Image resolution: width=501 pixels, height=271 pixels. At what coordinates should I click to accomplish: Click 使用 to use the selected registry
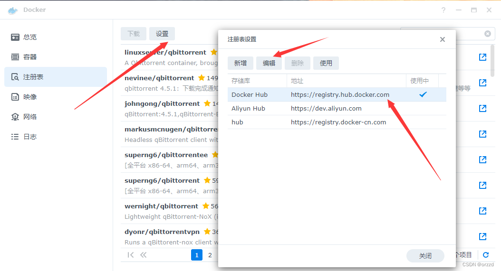326,63
